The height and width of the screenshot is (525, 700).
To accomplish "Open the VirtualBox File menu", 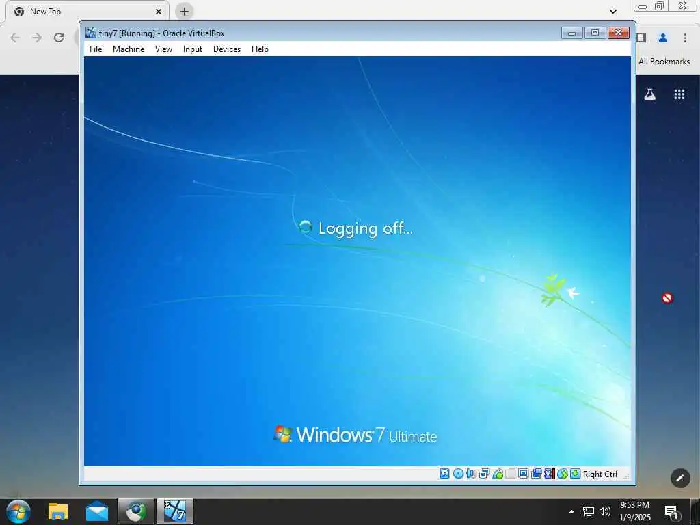I will coord(96,49).
